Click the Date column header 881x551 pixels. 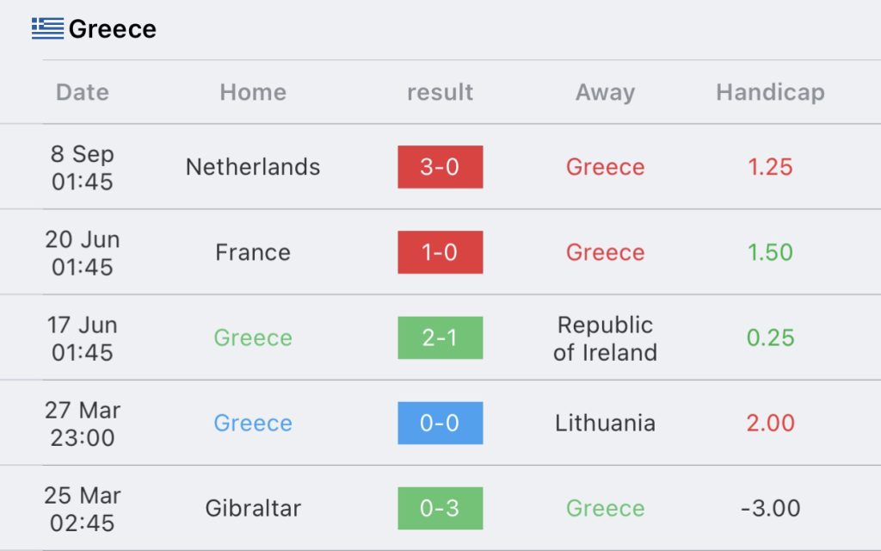click(x=83, y=92)
